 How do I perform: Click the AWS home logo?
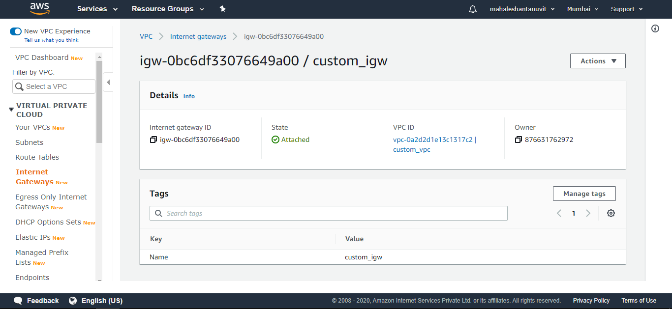[39, 9]
